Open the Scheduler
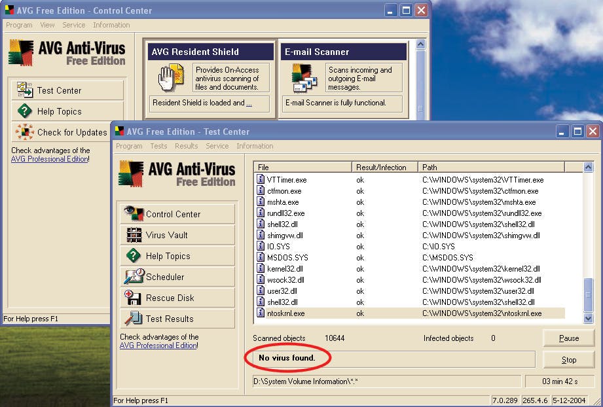 (177, 277)
